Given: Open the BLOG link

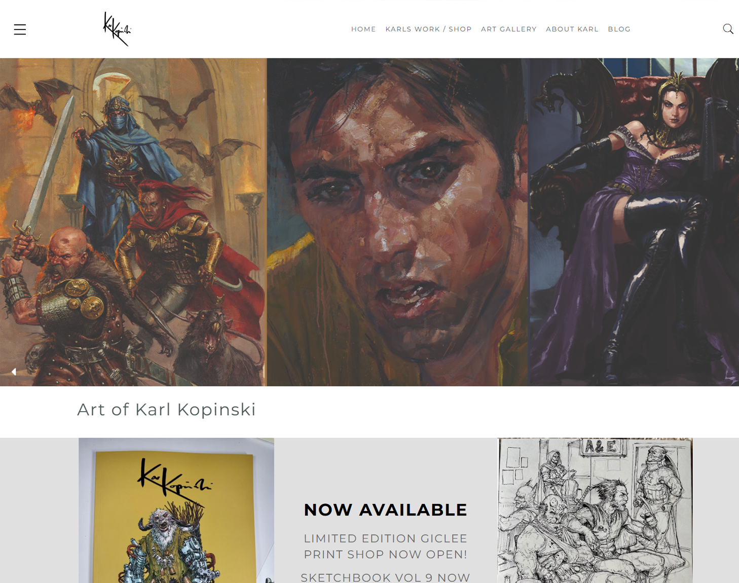Looking at the screenshot, I should point(619,29).
